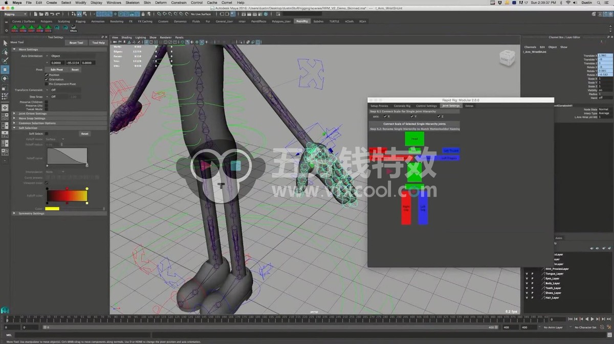Click the Apple menu icon
The image size is (614, 344).
pyautogui.click(x=5, y=3)
